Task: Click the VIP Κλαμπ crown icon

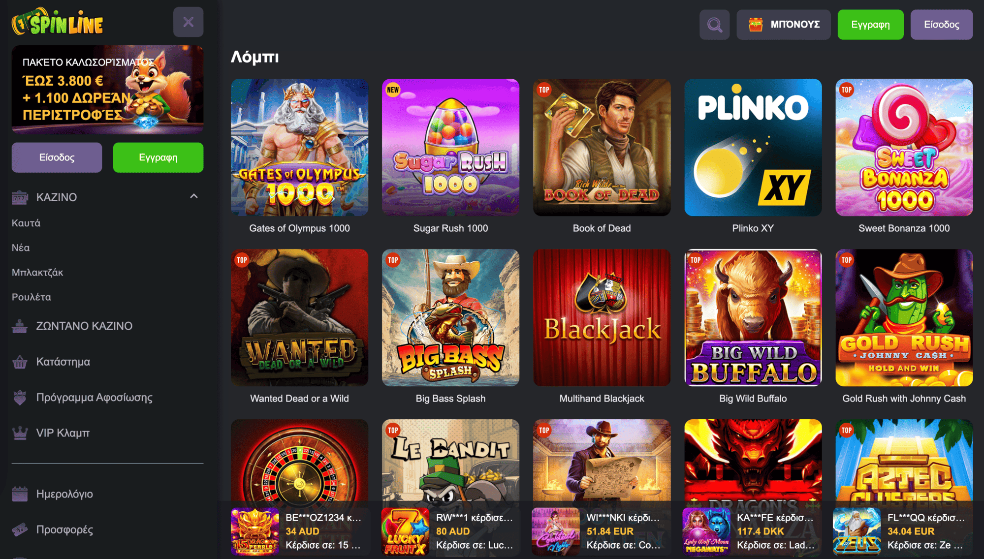Action: [20, 433]
